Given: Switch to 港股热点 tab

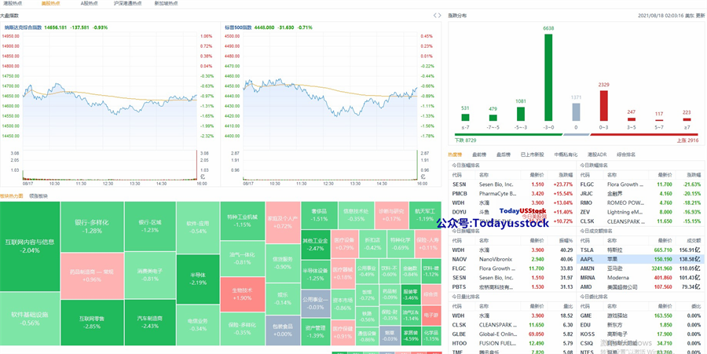Looking at the screenshot, I should (11, 3).
